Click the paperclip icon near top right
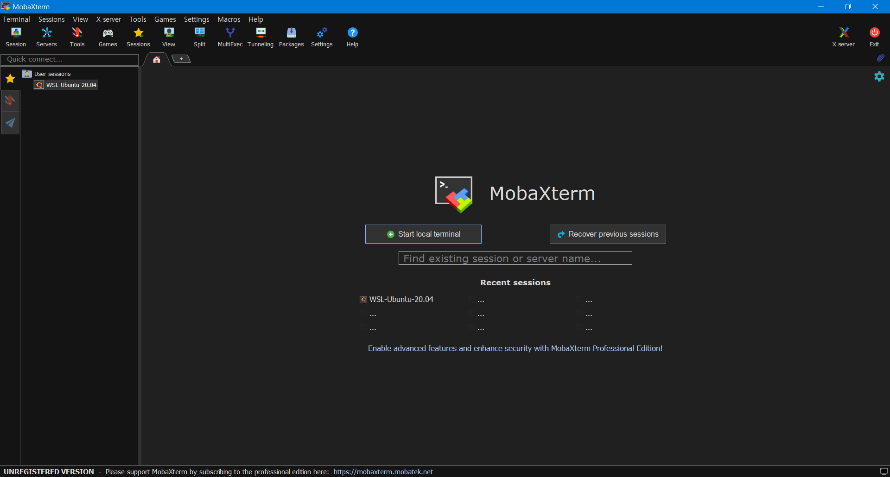 [x=880, y=58]
